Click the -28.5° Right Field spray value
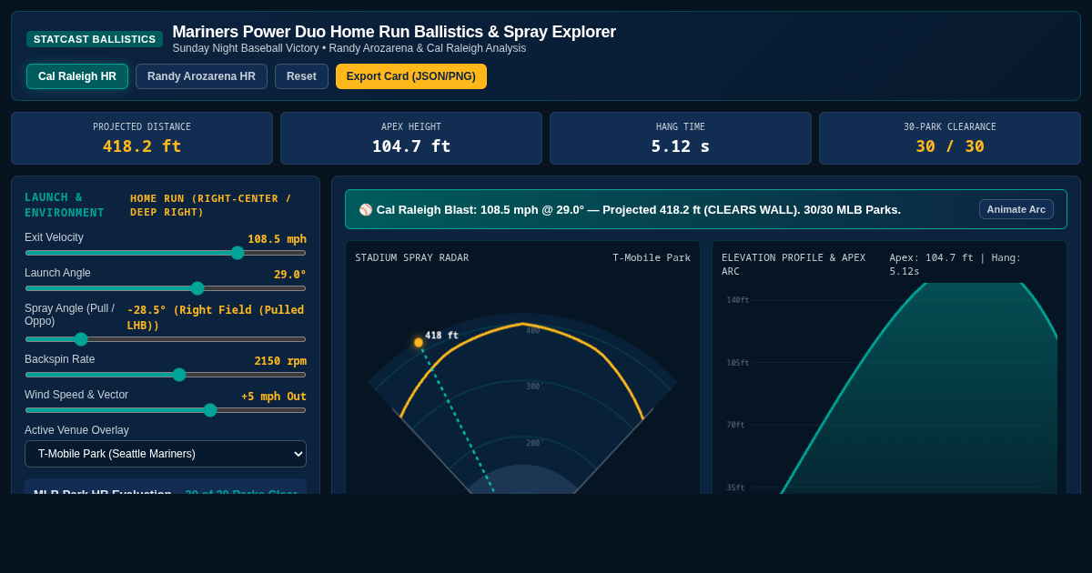 coord(216,317)
